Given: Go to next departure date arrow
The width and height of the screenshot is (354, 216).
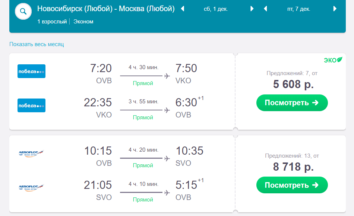Looking at the screenshot, I should click(x=252, y=9).
